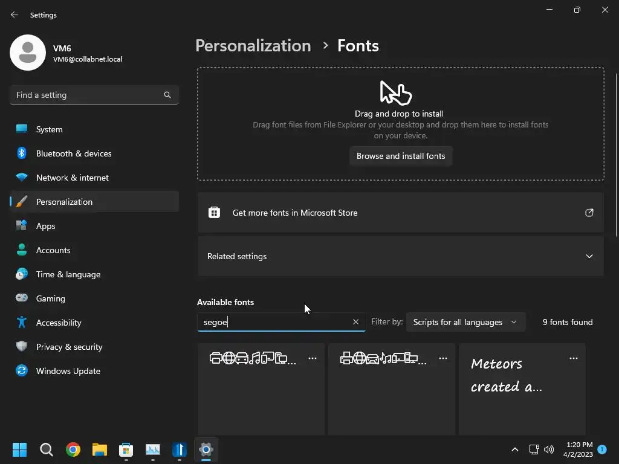619x464 pixels.
Task: Open Accounts settings
Action: tap(94, 250)
